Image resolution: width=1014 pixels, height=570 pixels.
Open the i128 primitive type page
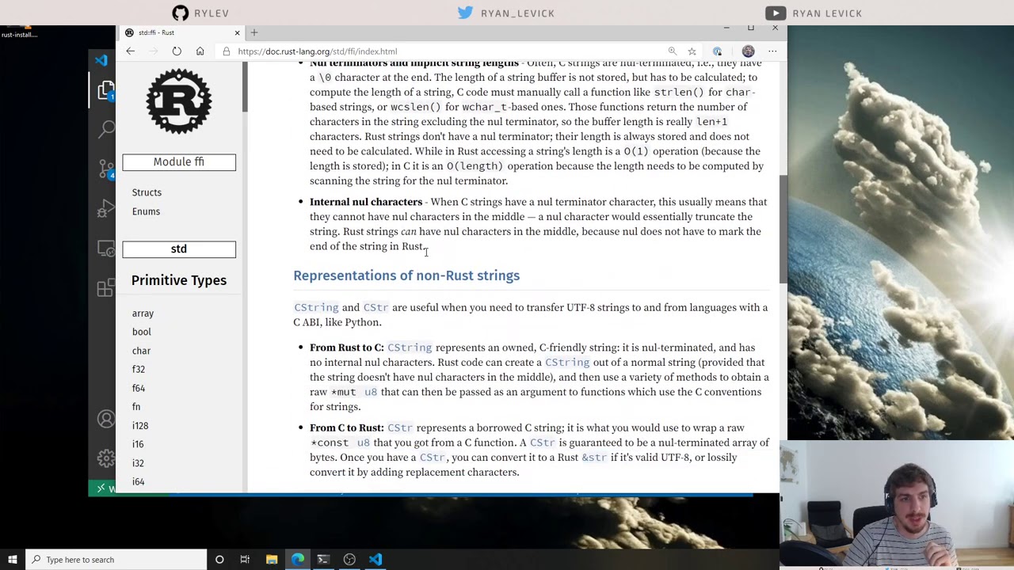[x=139, y=426]
